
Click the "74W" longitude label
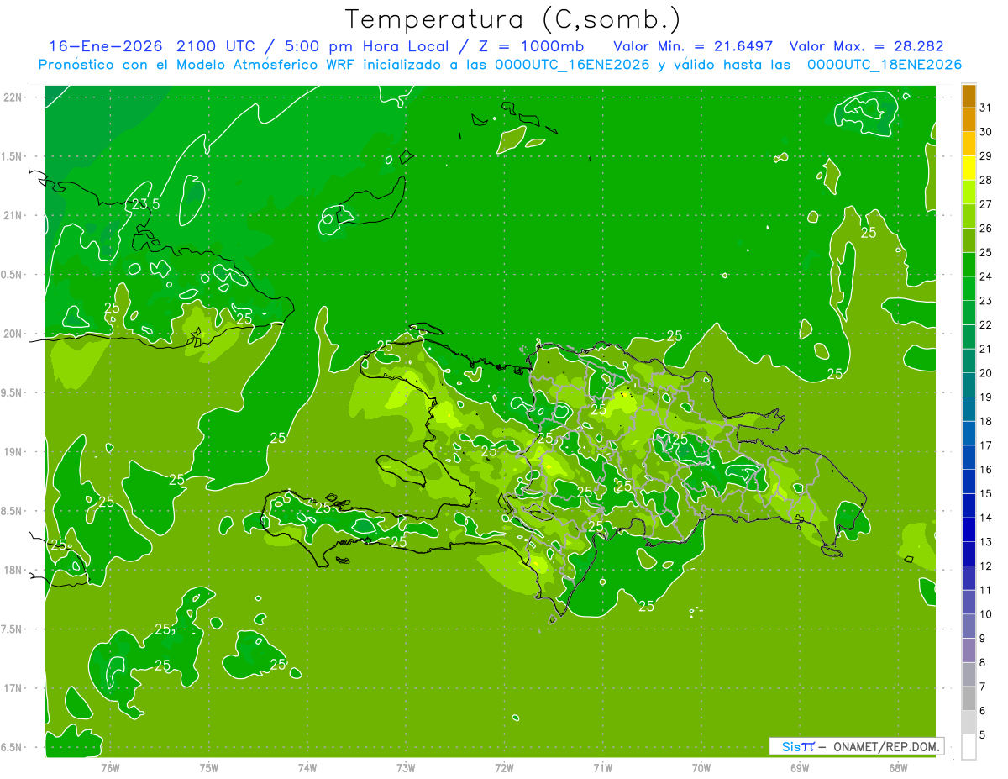[x=307, y=767]
